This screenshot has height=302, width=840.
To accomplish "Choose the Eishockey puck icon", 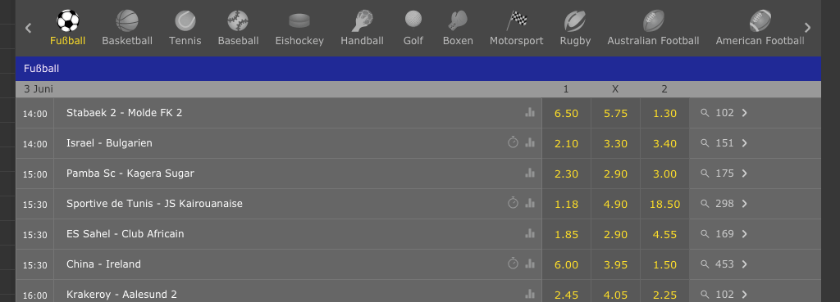I will tap(299, 20).
